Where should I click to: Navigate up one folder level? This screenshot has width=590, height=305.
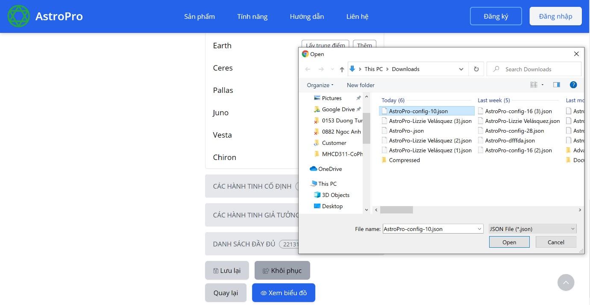point(342,69)
